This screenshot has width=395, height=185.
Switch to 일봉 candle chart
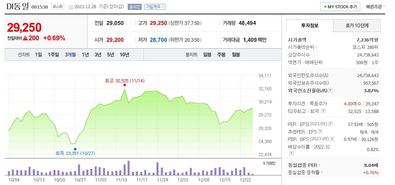click(207, 55)
